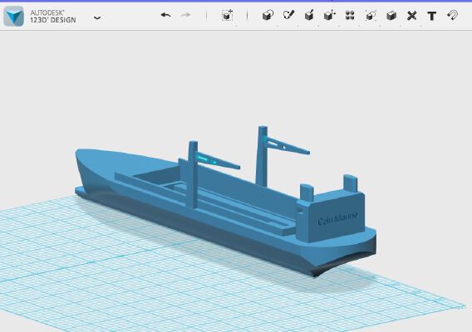The width and height of the screenshot is (472, 332).
Task: Select the Text tool
Action: (x=432, y=16)
